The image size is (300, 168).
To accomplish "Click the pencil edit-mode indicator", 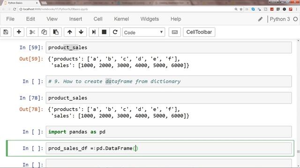I will pyautogui.click(x=260, y=19).
